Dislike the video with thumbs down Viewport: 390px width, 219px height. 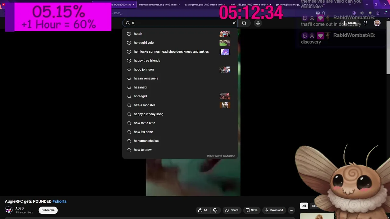pyautogui.click(x=215, y=210)
